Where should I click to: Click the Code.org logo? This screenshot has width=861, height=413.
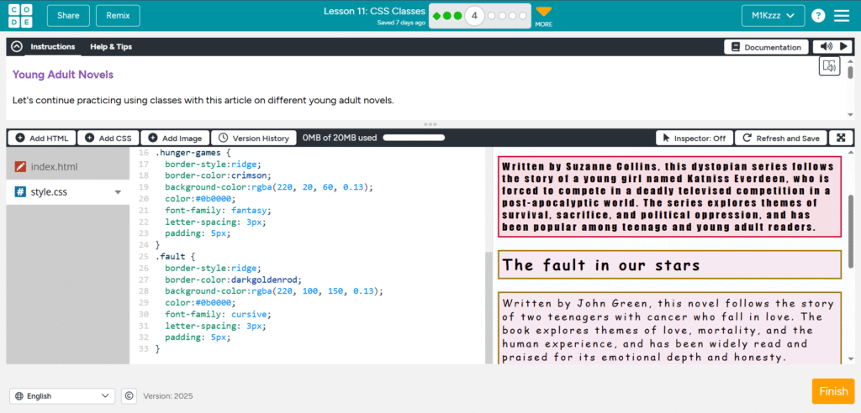(20, 15)
